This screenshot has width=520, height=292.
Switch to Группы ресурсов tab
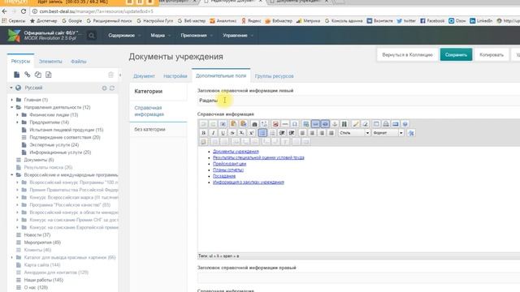(x=275, y=75)
